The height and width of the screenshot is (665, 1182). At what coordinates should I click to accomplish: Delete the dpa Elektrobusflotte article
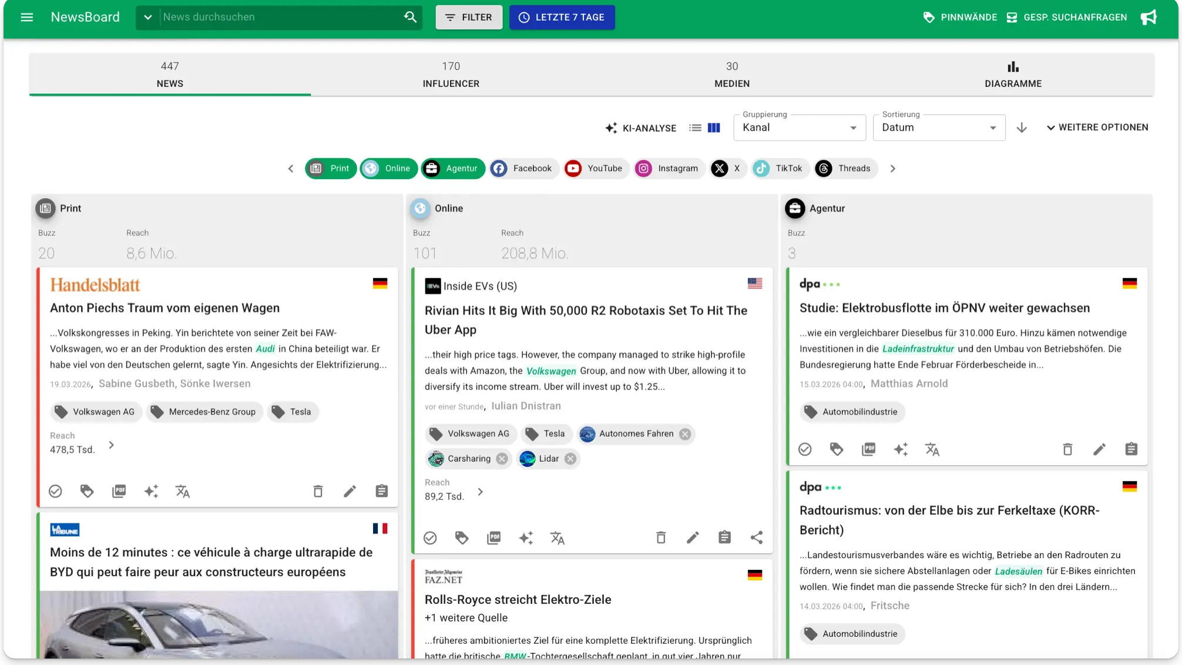(1067, 449)
